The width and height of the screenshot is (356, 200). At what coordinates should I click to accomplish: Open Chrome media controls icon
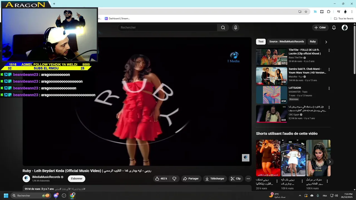click(x=338, y=12)
